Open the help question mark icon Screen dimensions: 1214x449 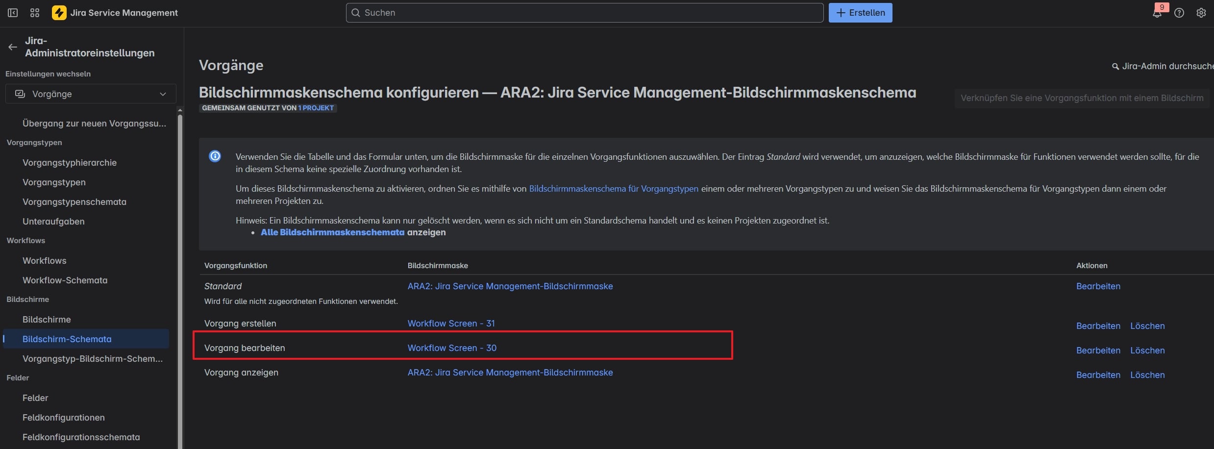point(1179,13)
